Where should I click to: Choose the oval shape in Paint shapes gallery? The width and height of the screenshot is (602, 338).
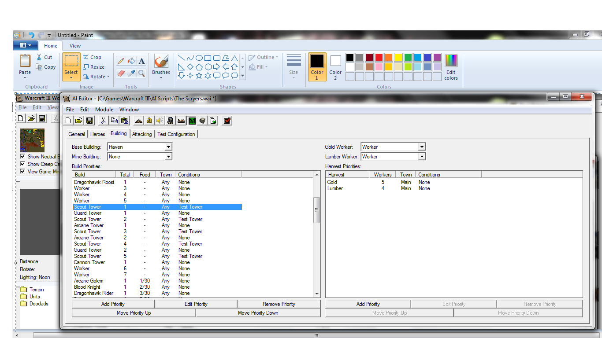pos(199,58)
